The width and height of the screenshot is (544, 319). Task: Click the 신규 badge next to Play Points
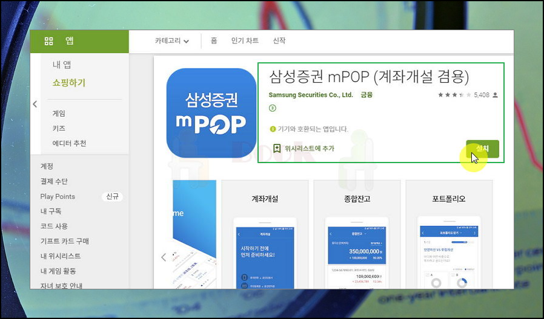tap(113, 196)
